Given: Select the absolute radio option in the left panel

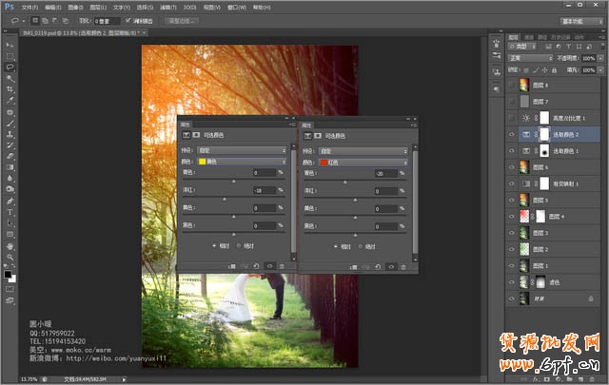Looking at the screenshot, I should pyautogui.click(x=239, y=245).
